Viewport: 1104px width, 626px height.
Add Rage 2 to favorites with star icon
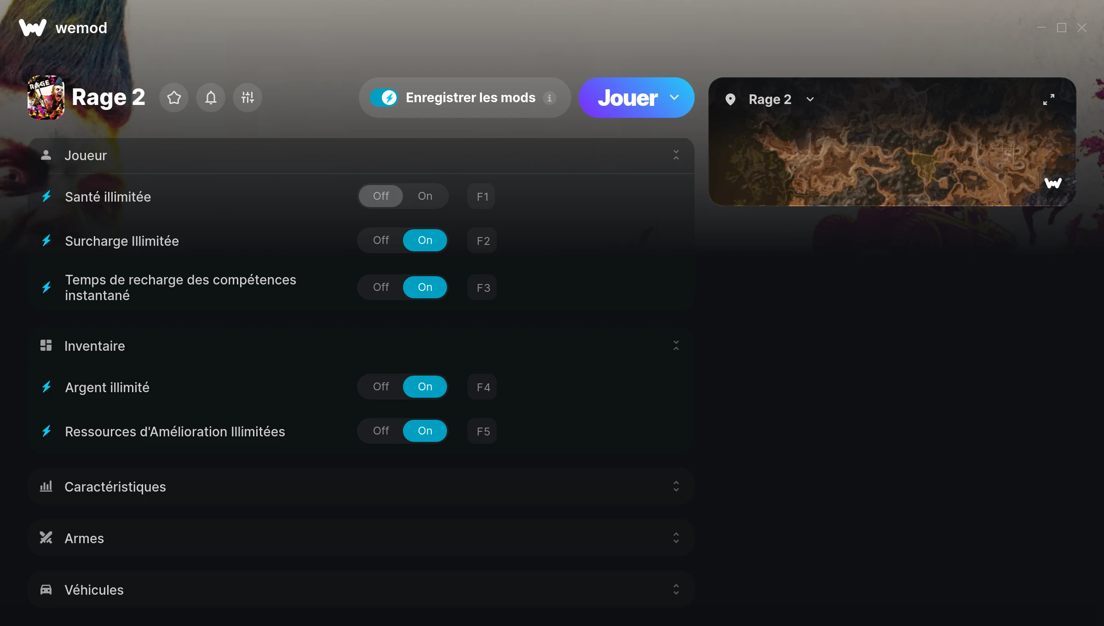coord(174,98)
